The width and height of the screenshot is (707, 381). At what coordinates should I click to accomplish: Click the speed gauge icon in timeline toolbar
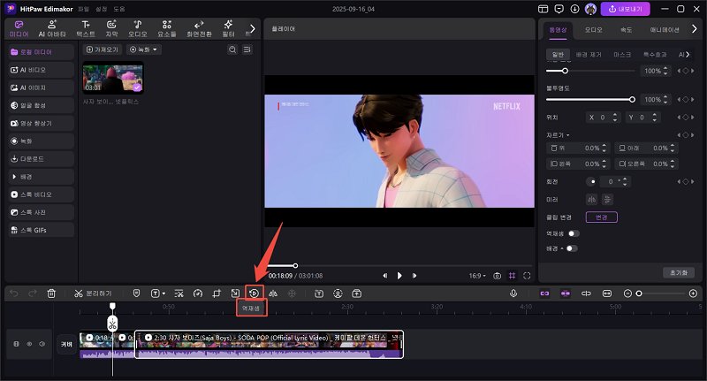(197, 293)
